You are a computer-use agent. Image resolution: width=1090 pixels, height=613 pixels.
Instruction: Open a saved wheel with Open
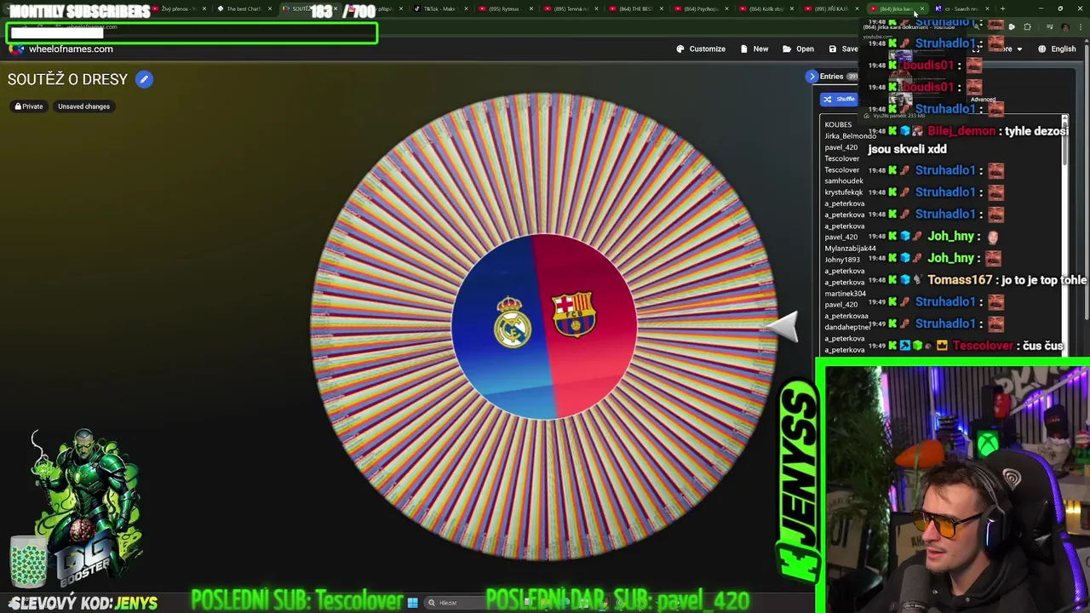tap(799, 49)
